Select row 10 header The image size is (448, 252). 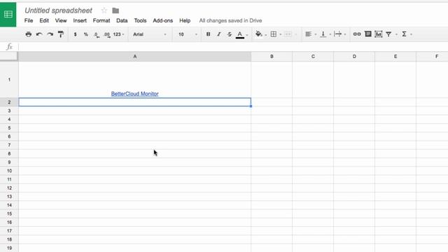tap(9, 171)
